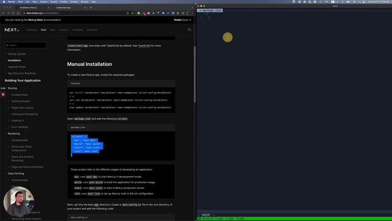Collapse the Rendering section

coord(13,134)
